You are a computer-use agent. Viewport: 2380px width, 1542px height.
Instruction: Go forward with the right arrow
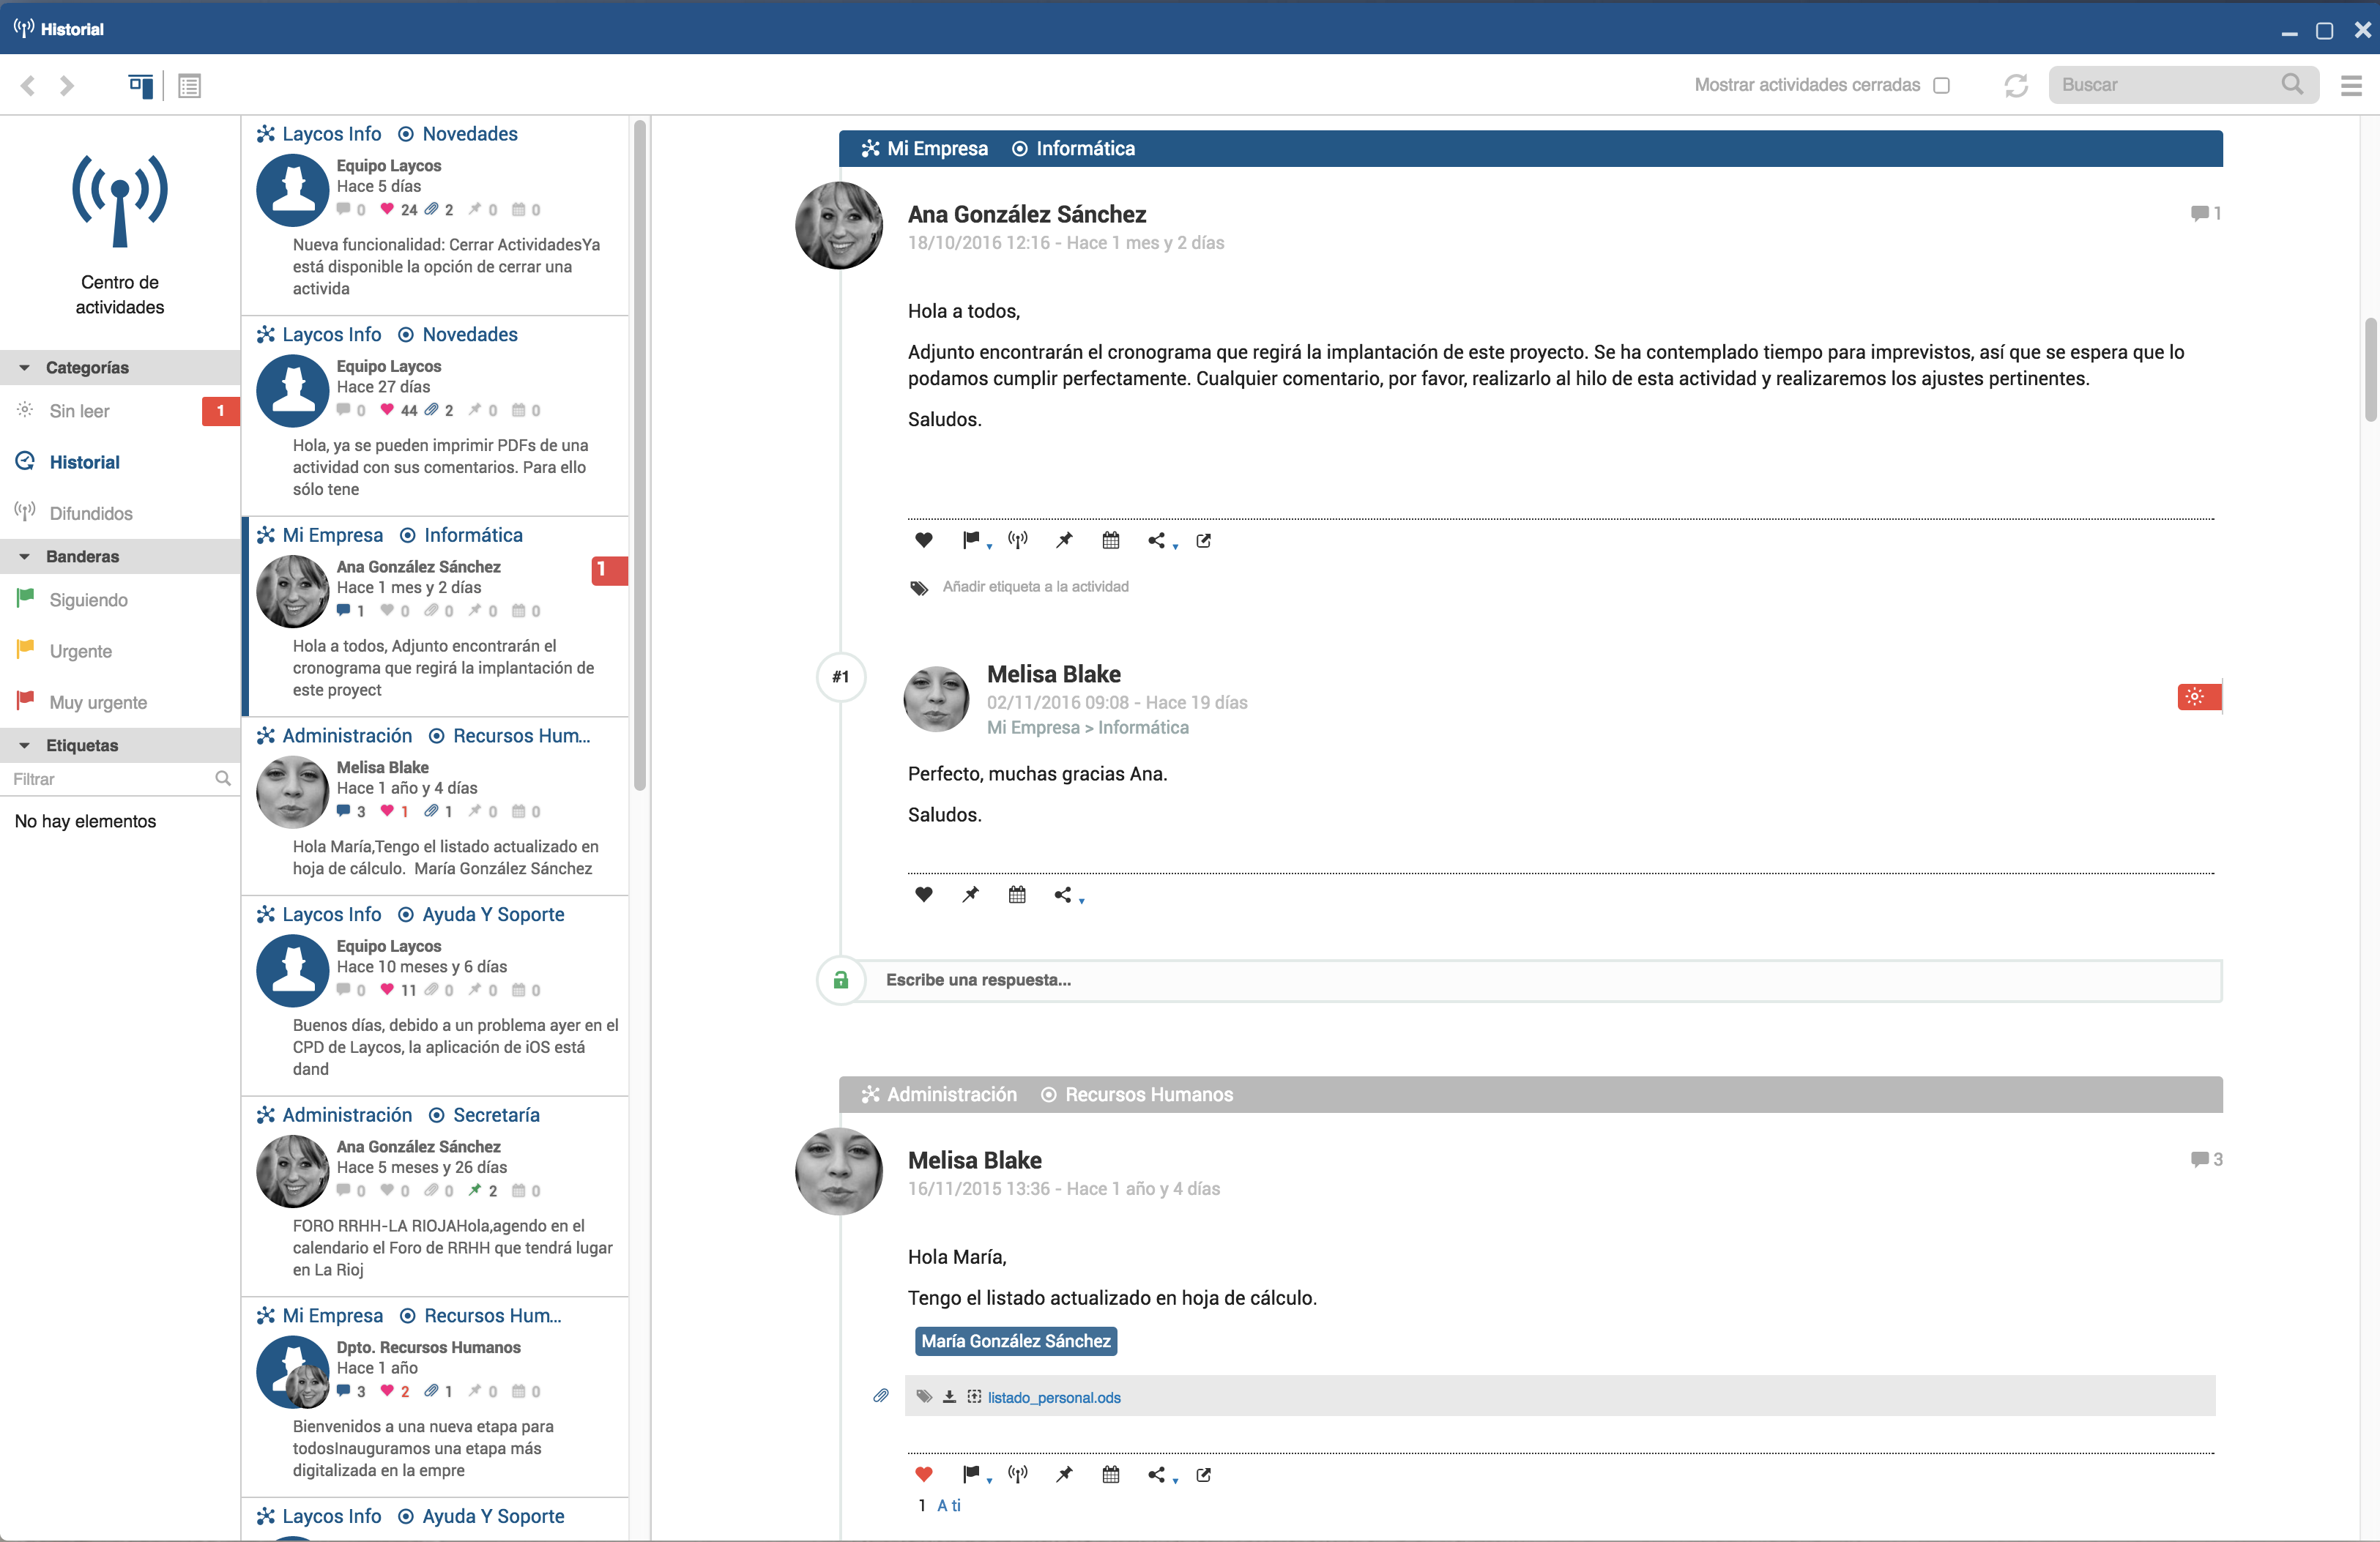66,86
